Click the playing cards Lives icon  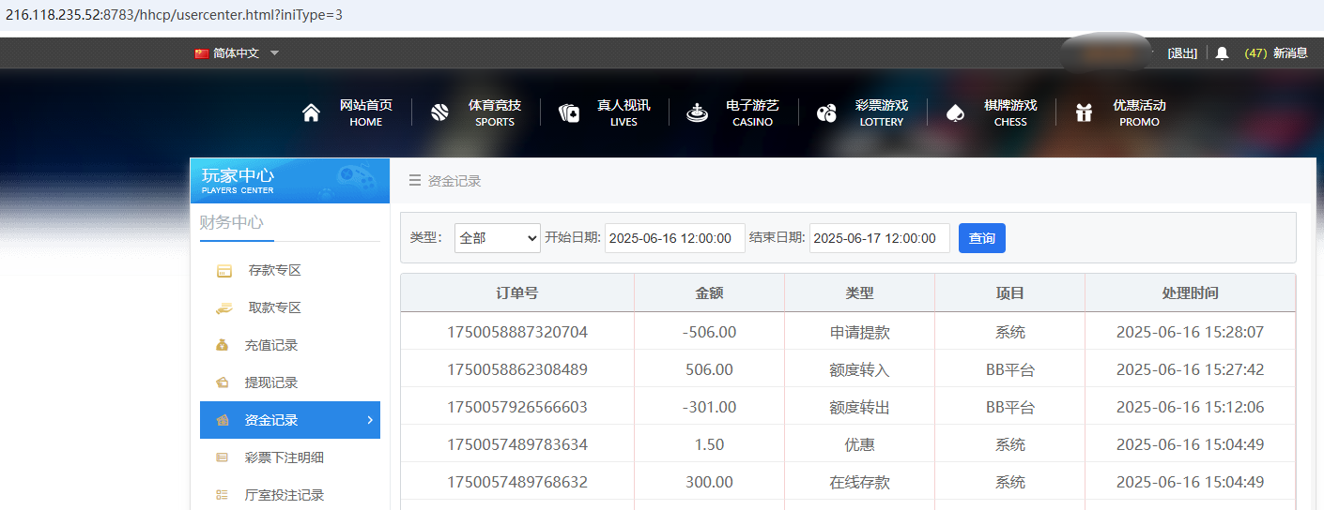tap(569, 113)
